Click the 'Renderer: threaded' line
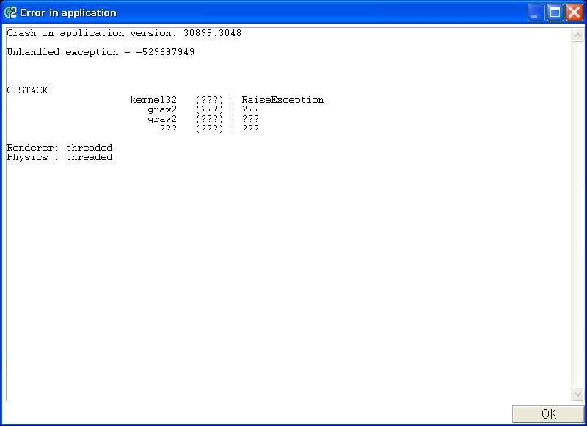 click(59, 147)
